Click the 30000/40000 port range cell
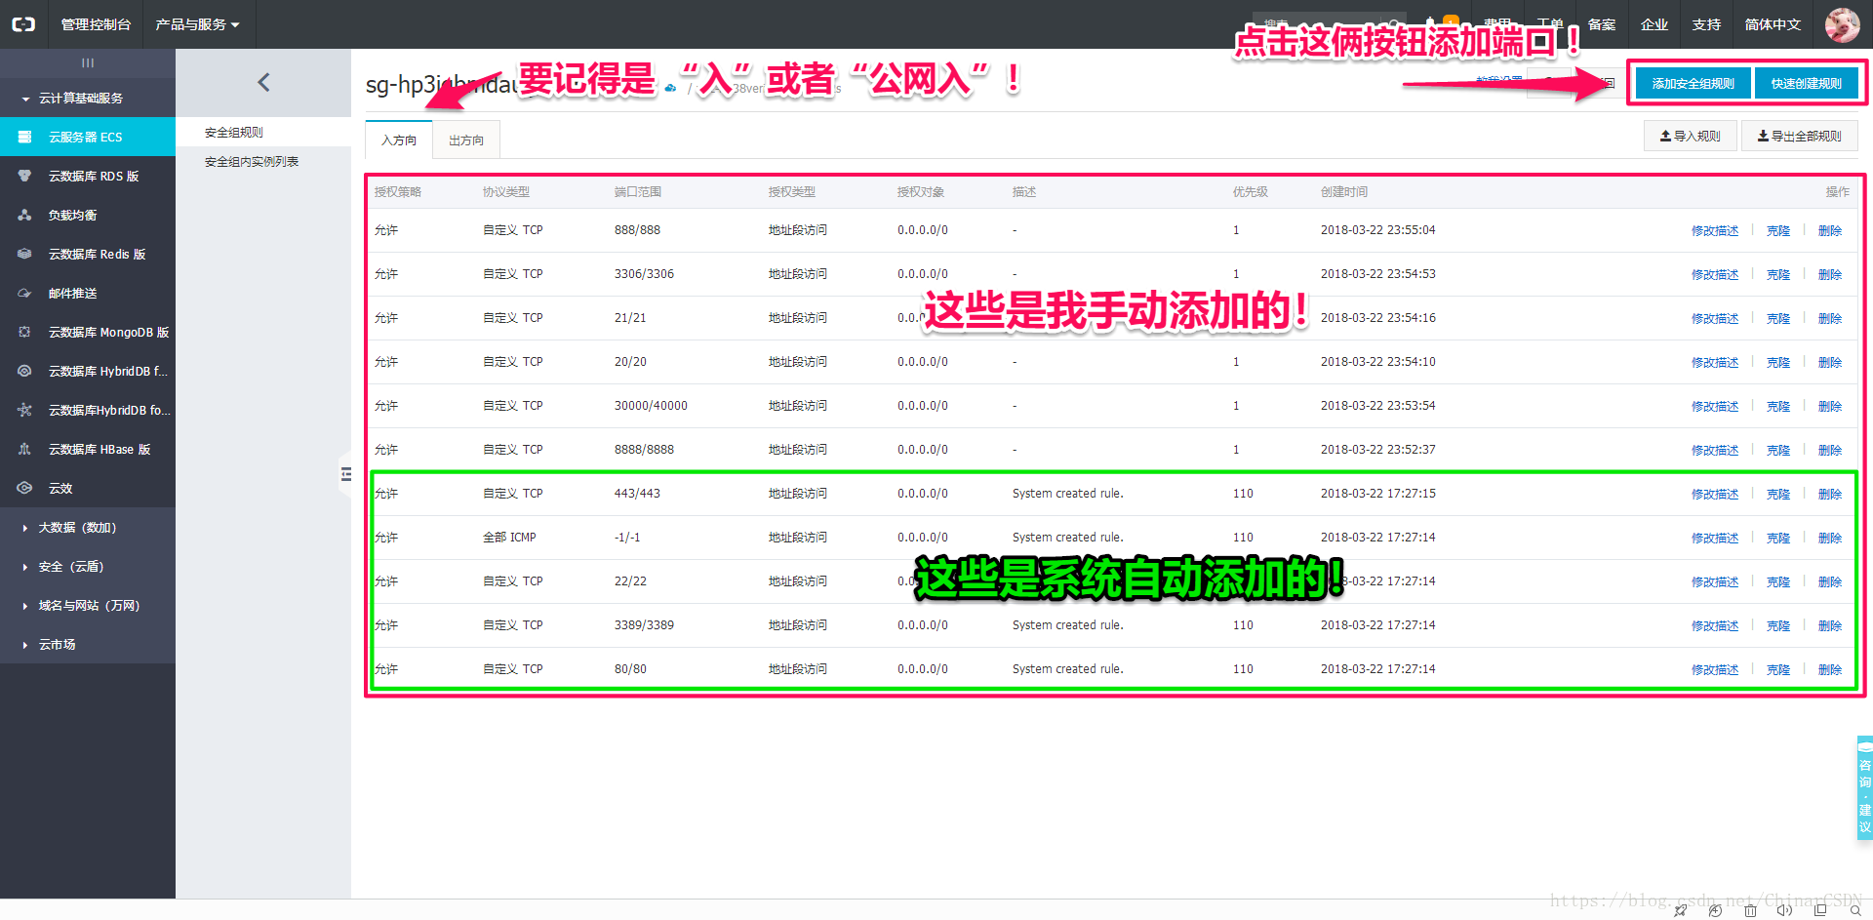 651,406
